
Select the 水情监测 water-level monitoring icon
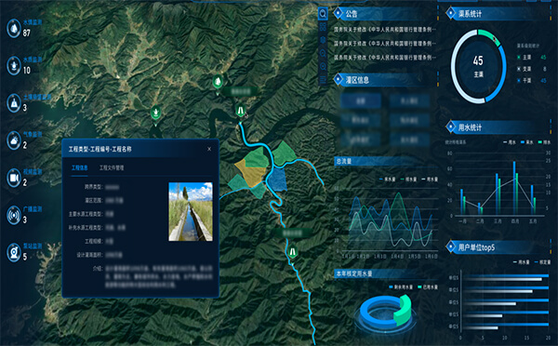14,28
